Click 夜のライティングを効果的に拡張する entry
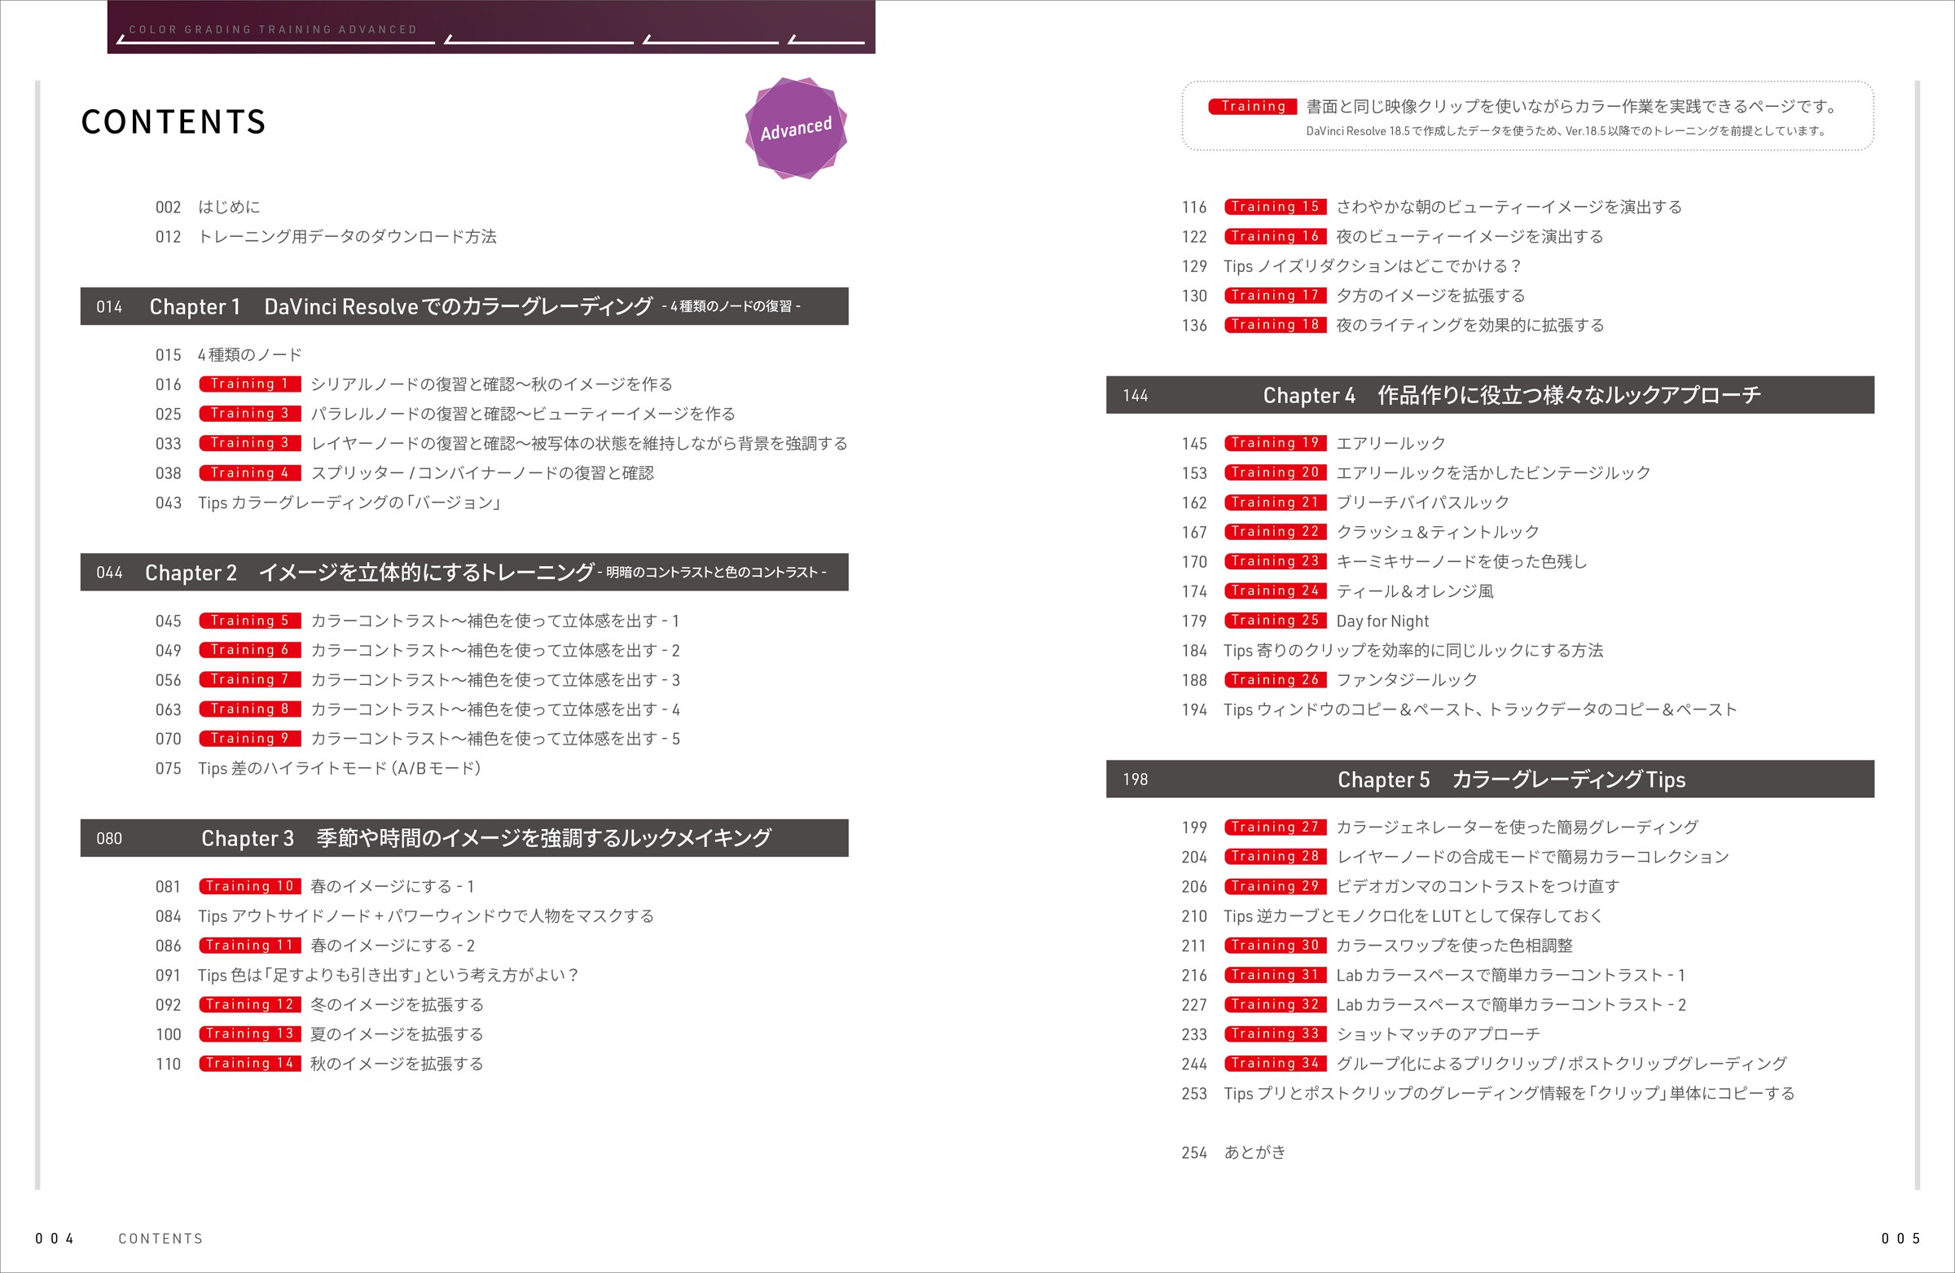Image resolution: width=1955 pixels, height=1273 pixels. pos(1393,325)
